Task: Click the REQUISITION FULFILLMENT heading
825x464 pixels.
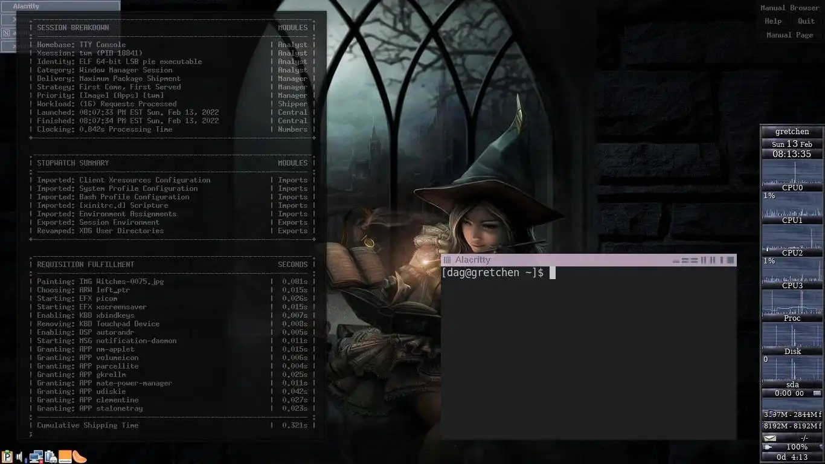Action: 86,265
